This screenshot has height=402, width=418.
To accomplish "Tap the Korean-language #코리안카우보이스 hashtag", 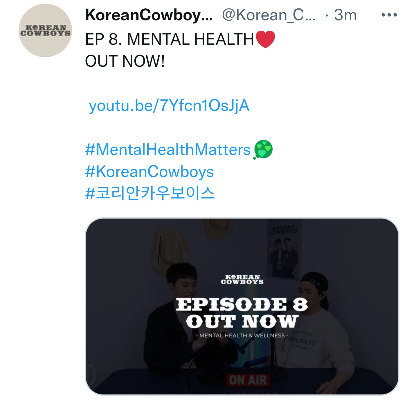I will click(x=150, y=193).
